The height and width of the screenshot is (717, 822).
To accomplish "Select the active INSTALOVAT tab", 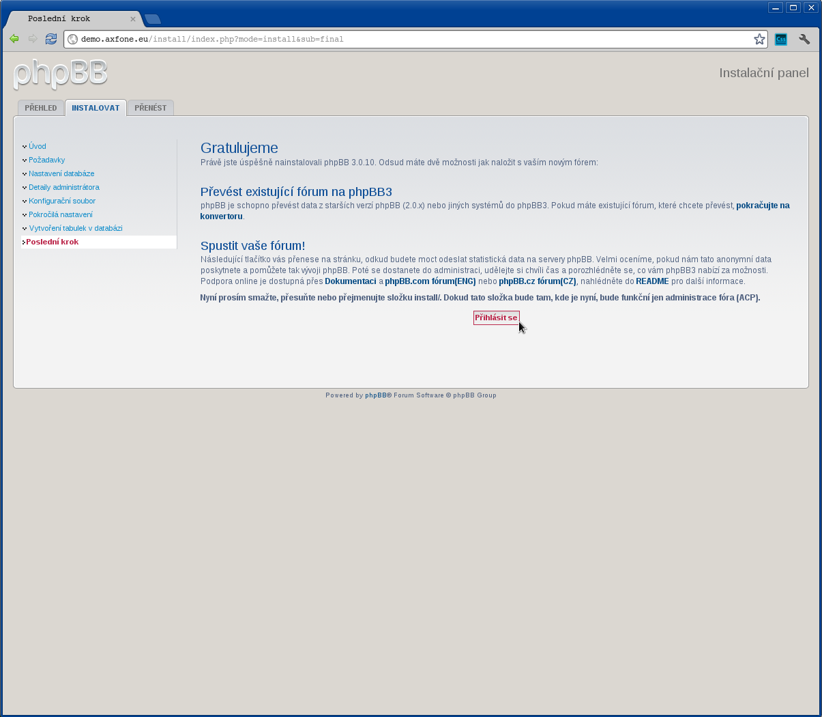I will [96, 107].
